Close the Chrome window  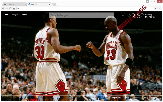click(x=160, y=1)
